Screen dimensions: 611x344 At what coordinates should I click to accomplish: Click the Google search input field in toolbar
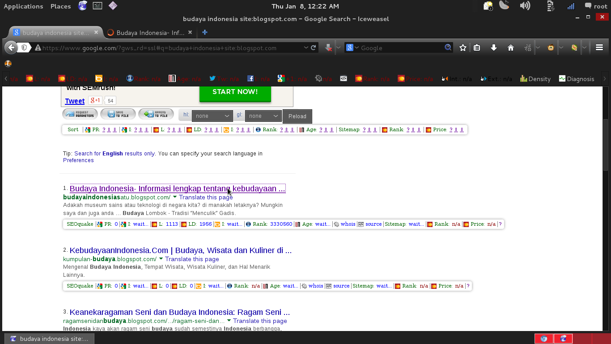coord(402,47)
